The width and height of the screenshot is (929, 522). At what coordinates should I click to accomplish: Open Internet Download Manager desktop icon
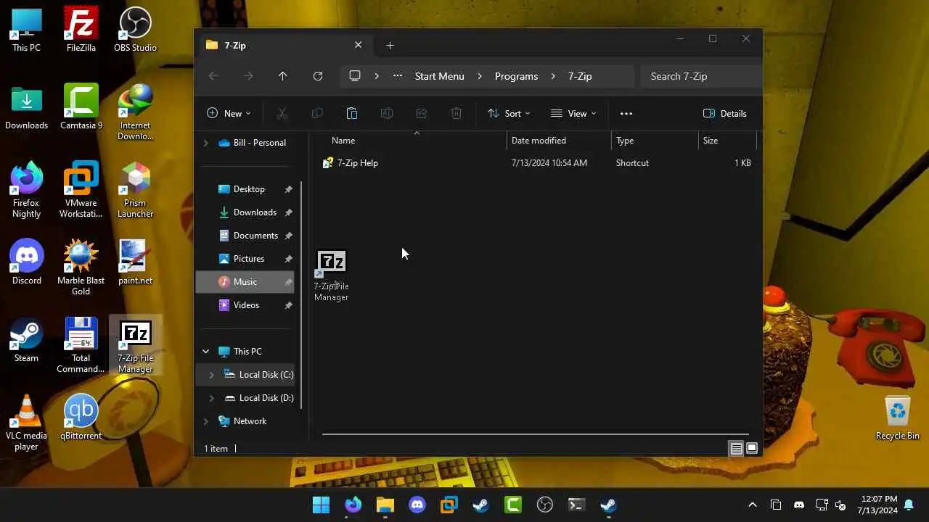pyautogui.click(x=135, y=112)
